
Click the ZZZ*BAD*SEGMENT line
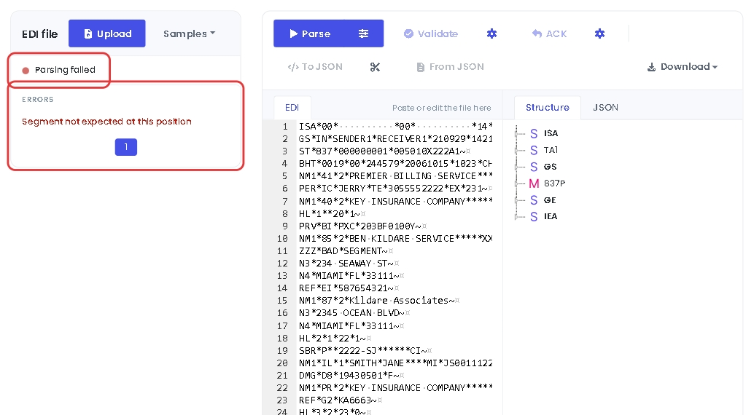point(346,251)
